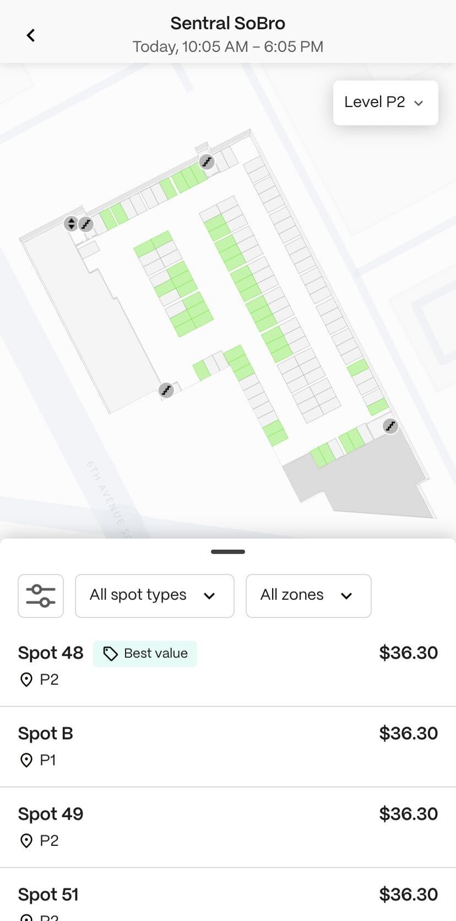Tap the stairs icon on the lower-left wall
Viewport: 456px width, 921px height.
click(x=166, y=390)
